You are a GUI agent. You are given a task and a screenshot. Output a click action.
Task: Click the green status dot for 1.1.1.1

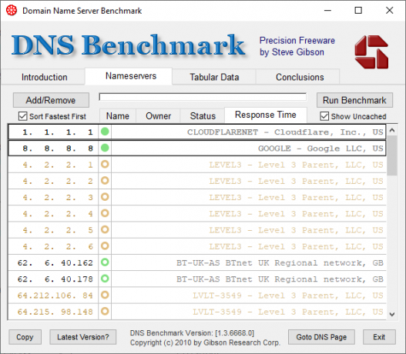105,132
